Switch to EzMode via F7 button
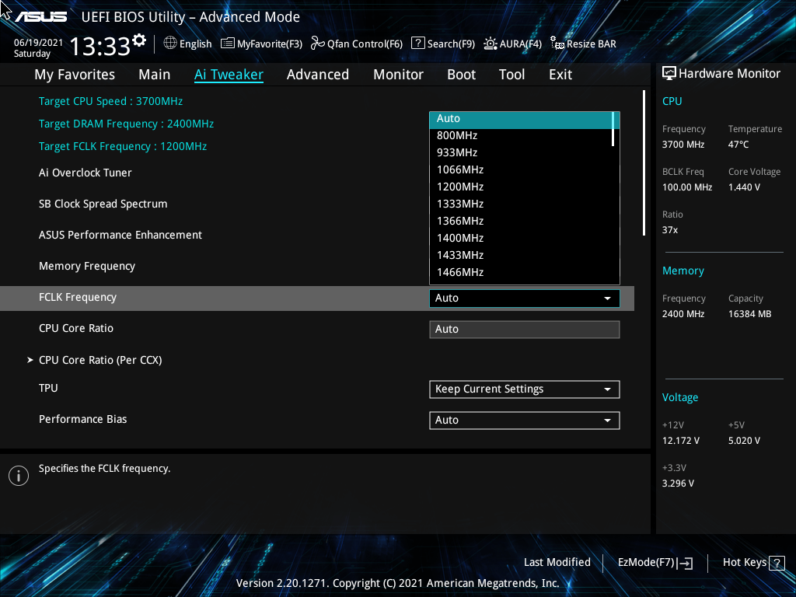 coord(653,562)
